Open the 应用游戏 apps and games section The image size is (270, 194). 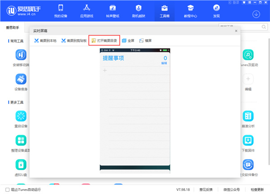(x=86, y=11)
